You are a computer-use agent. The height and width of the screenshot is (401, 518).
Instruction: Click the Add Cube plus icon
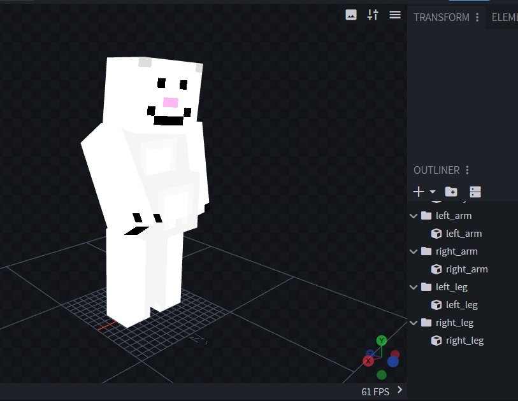(x=419, y=192)
